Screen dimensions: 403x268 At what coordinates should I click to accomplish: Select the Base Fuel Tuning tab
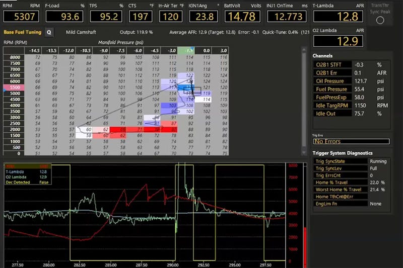point(22,32)
